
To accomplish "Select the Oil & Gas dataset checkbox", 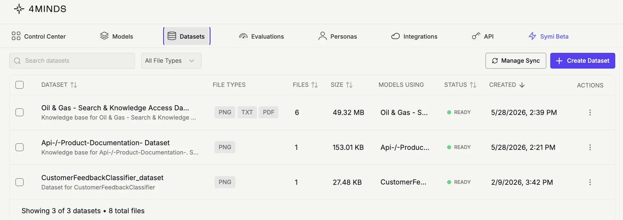I will click(20, 112).
